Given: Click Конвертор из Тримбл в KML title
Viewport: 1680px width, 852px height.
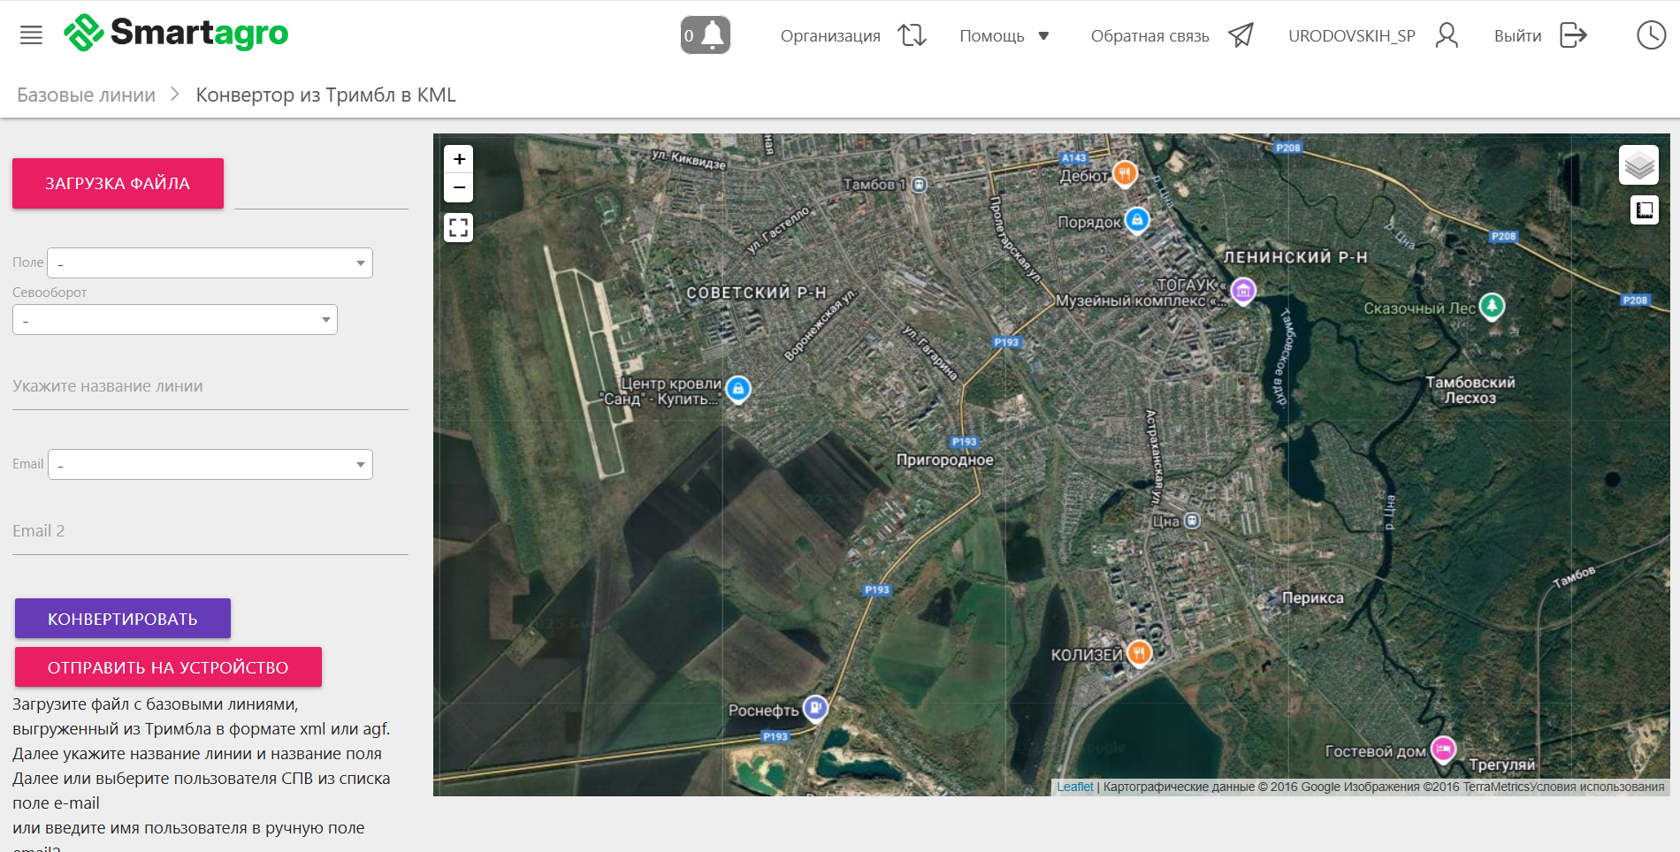Looking at the screenshot, I should (x=326, y=95).
